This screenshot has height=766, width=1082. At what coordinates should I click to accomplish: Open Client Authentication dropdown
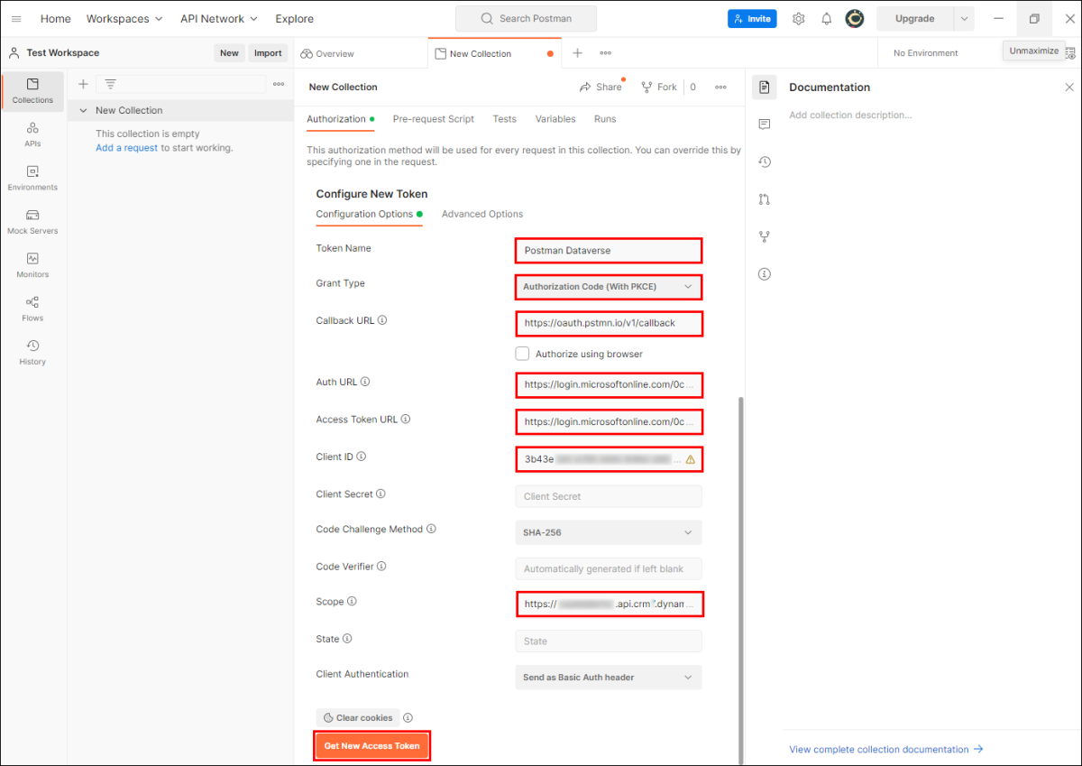tap(609, 678)
